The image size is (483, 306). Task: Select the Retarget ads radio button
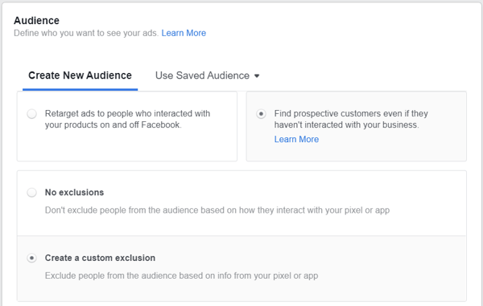point(31,114)
